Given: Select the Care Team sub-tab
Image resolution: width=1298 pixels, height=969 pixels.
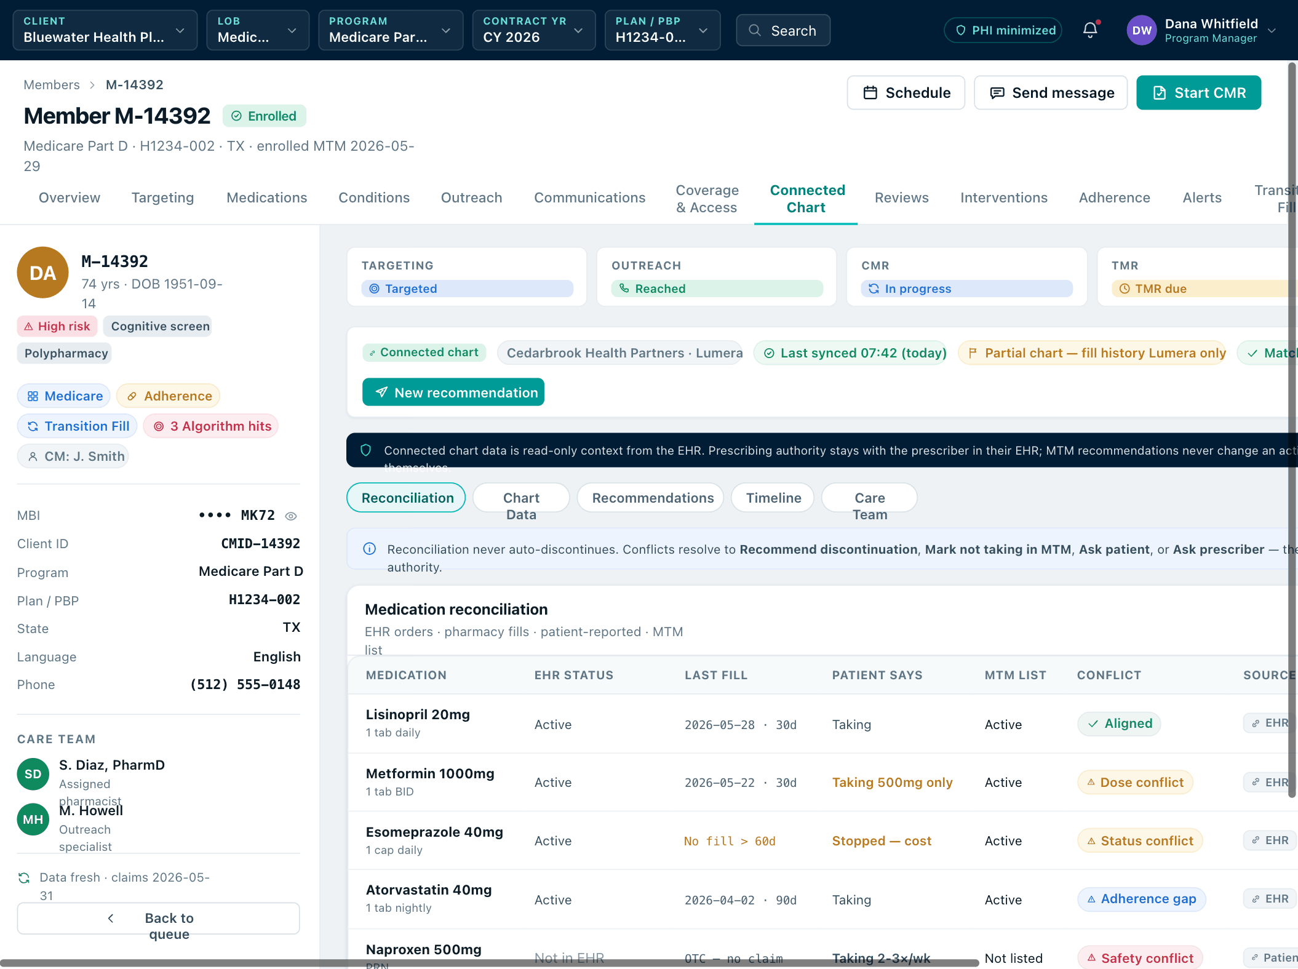Looking at the screenshot, I should (x=869, y=498).
